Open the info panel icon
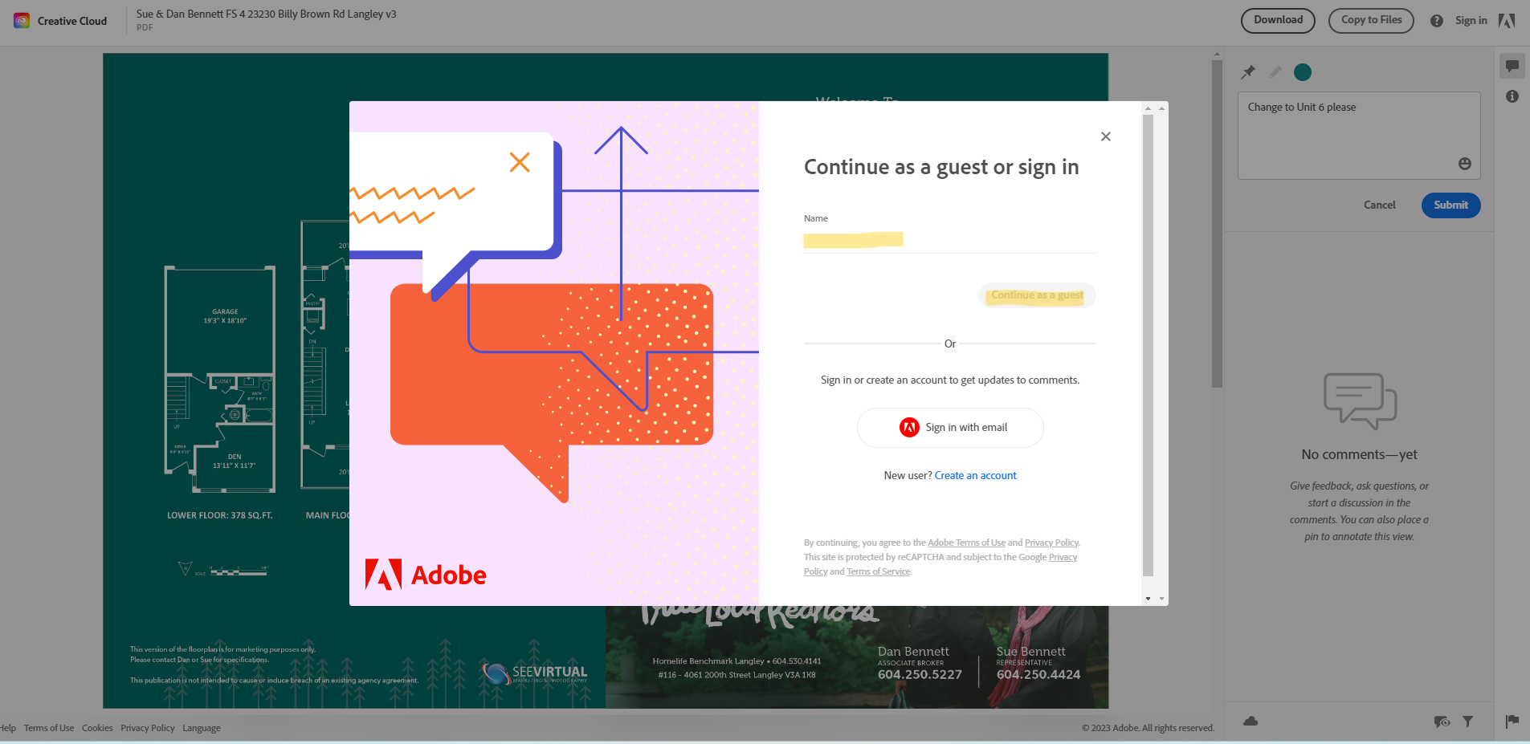This screenshot has height=744, width=1530. 1512,96
